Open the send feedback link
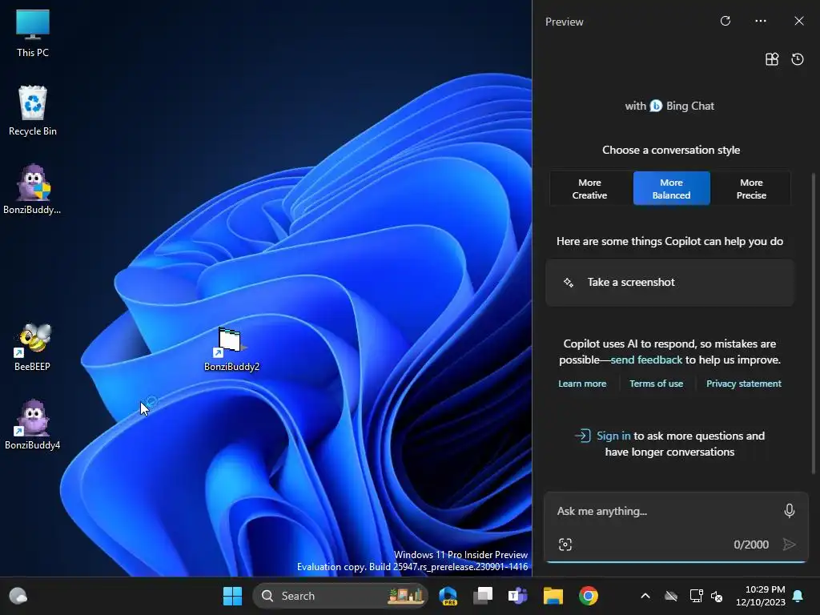 coord(646,360)
